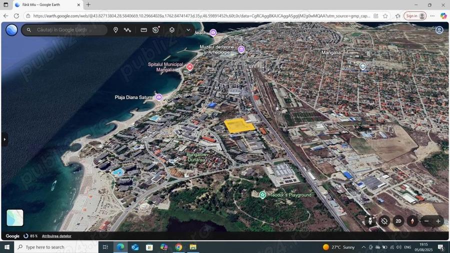Open the clock showing 19:15
The width and height of the screenshot is (450, 253).
423,247
